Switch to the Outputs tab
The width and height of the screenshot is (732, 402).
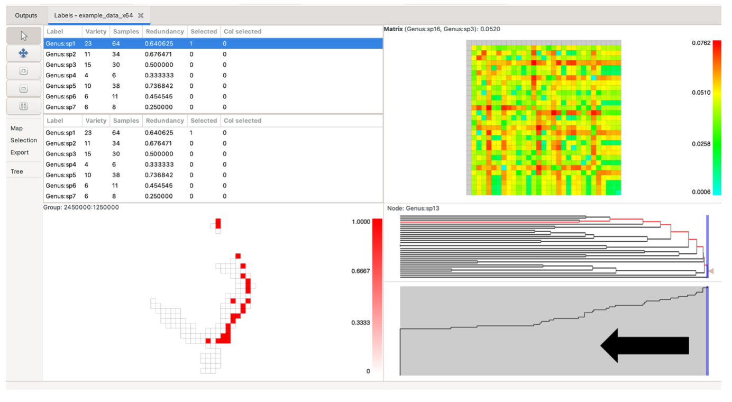click(26, 16)
